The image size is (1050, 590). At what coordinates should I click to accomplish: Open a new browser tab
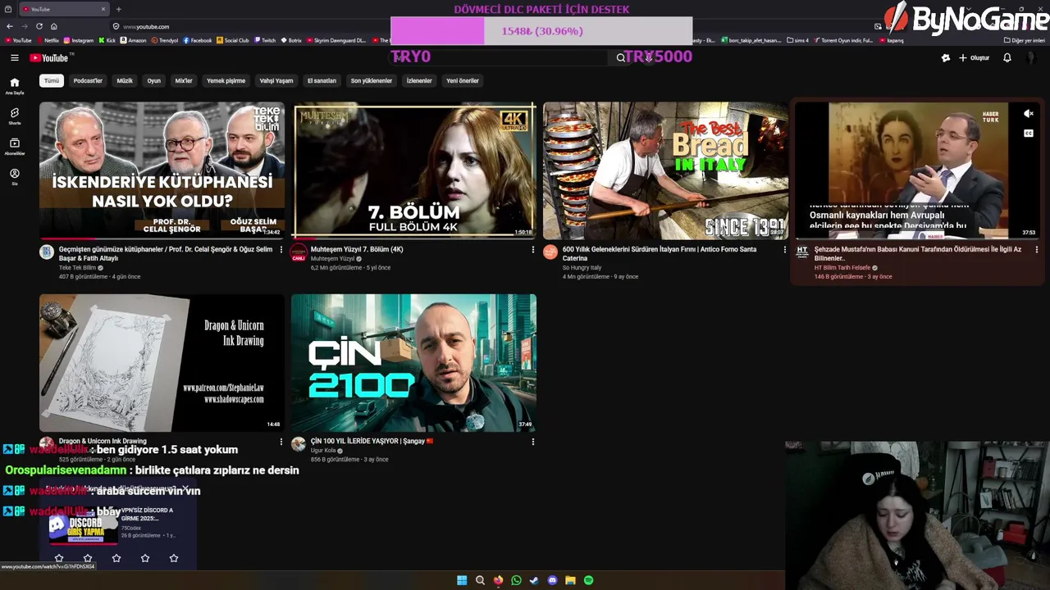(x=119, y=9)
